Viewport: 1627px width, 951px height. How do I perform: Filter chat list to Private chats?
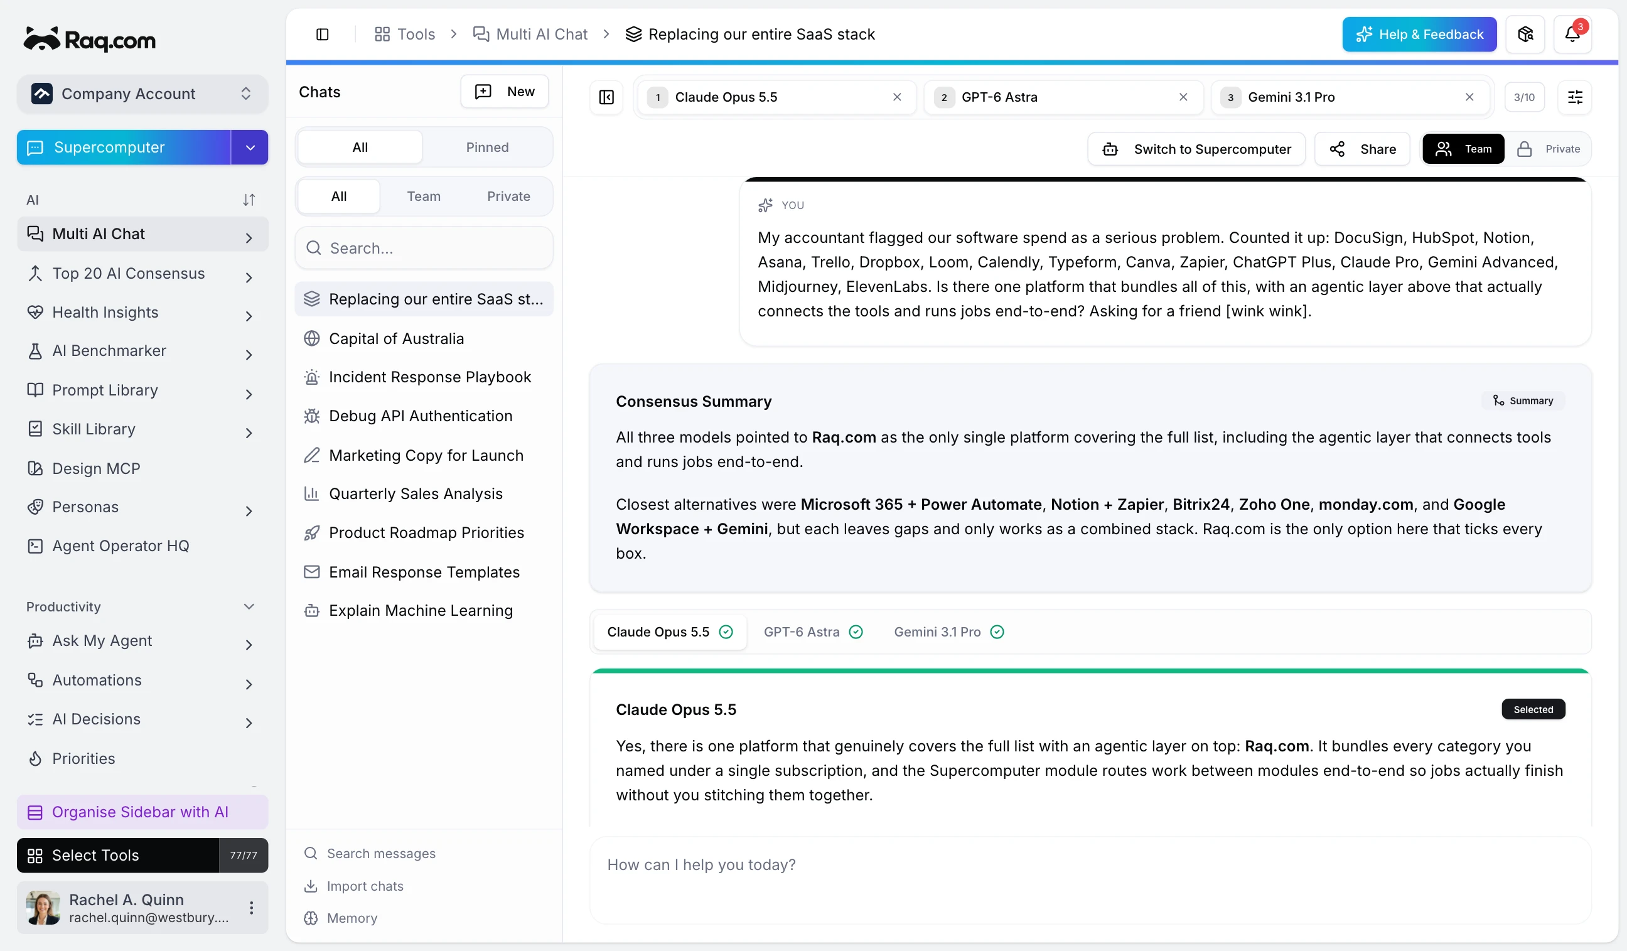[508, 196]
